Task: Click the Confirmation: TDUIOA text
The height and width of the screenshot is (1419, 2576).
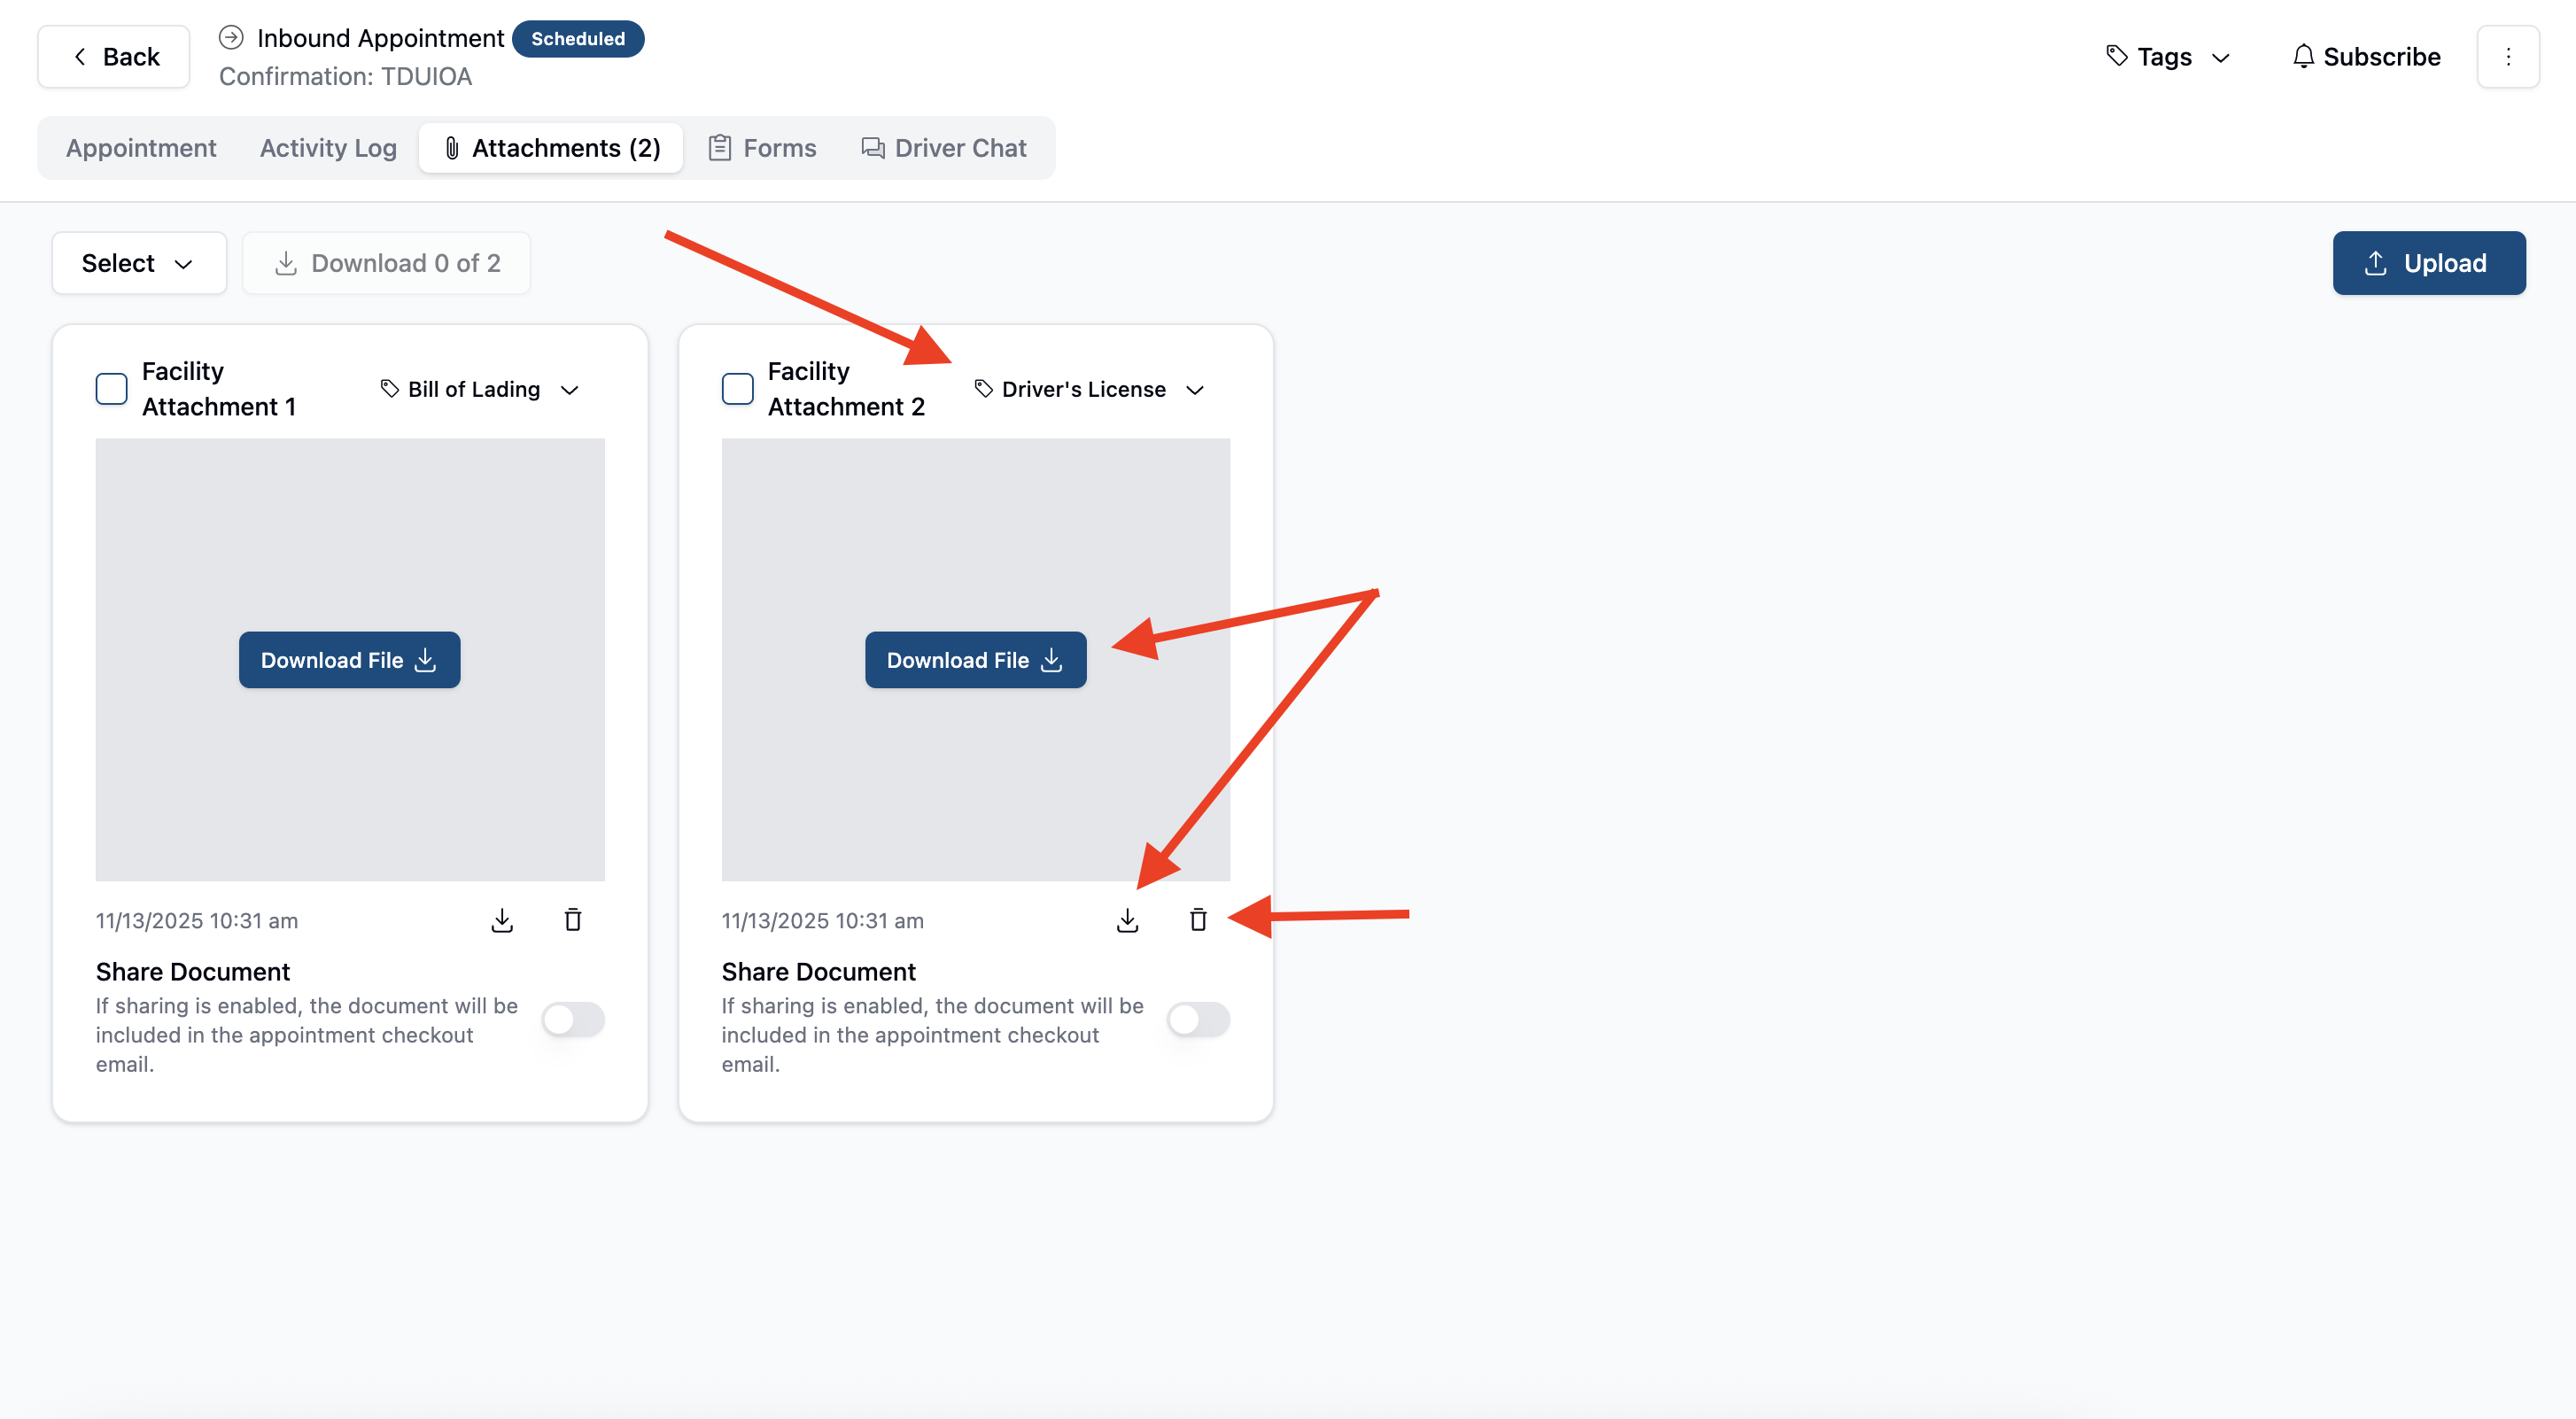Action: (345, 77)
